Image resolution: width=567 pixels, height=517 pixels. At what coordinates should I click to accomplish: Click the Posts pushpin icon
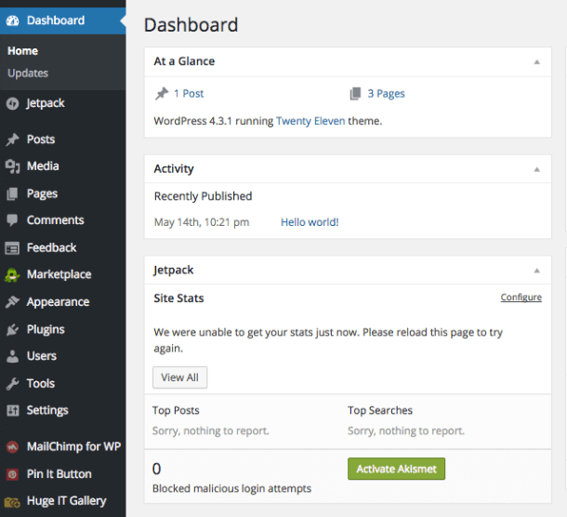(x=12, y=139)
